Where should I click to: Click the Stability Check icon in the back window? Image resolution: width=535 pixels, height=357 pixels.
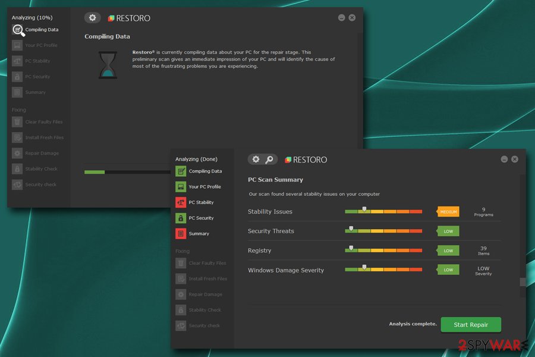[x=17, y=169]
